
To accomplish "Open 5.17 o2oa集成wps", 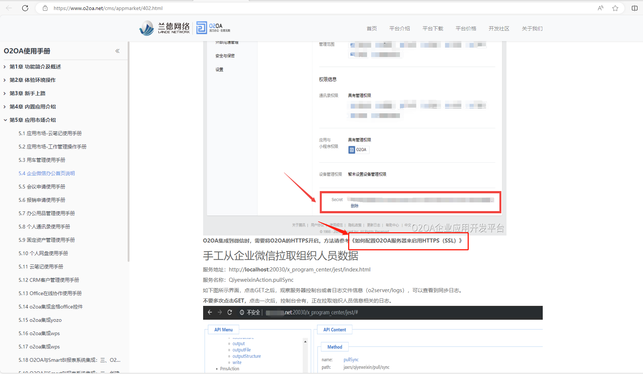I will click(39, 347).
